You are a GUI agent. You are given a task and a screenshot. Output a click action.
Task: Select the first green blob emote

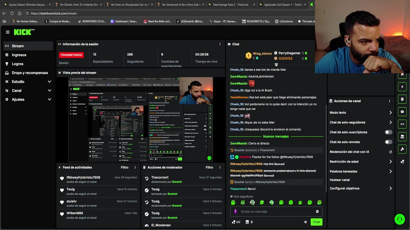233,203
